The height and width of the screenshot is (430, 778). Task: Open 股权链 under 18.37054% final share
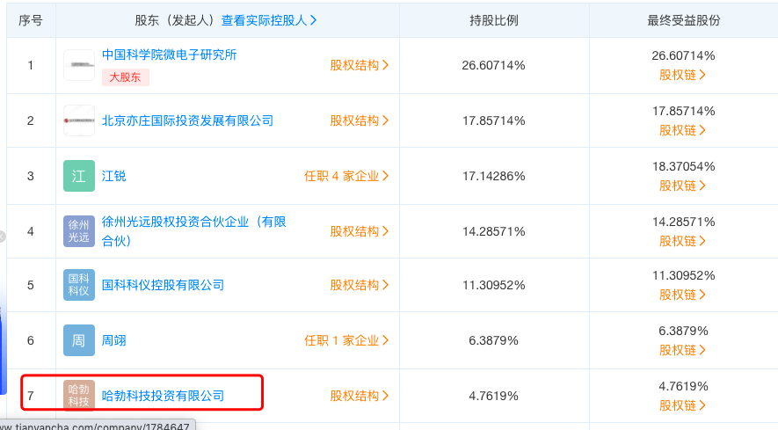pyautogui.click(x=683, y=186)
